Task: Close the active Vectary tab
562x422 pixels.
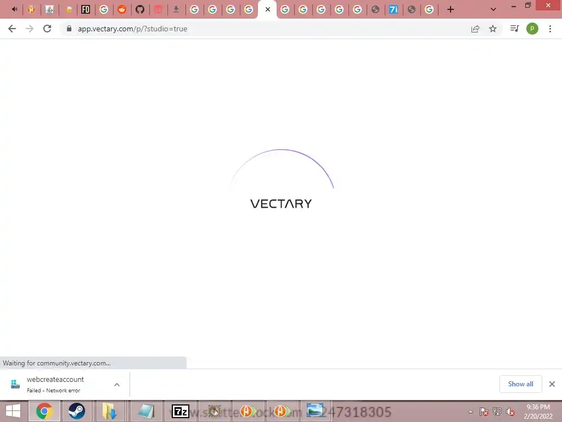Action: coord(268,10)
